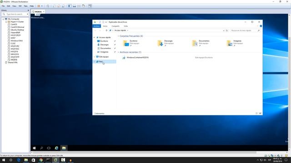Screen dimensions: 291x163
Task: Select Documentos in the navigation pane
Action: click(x=105, y=48)
